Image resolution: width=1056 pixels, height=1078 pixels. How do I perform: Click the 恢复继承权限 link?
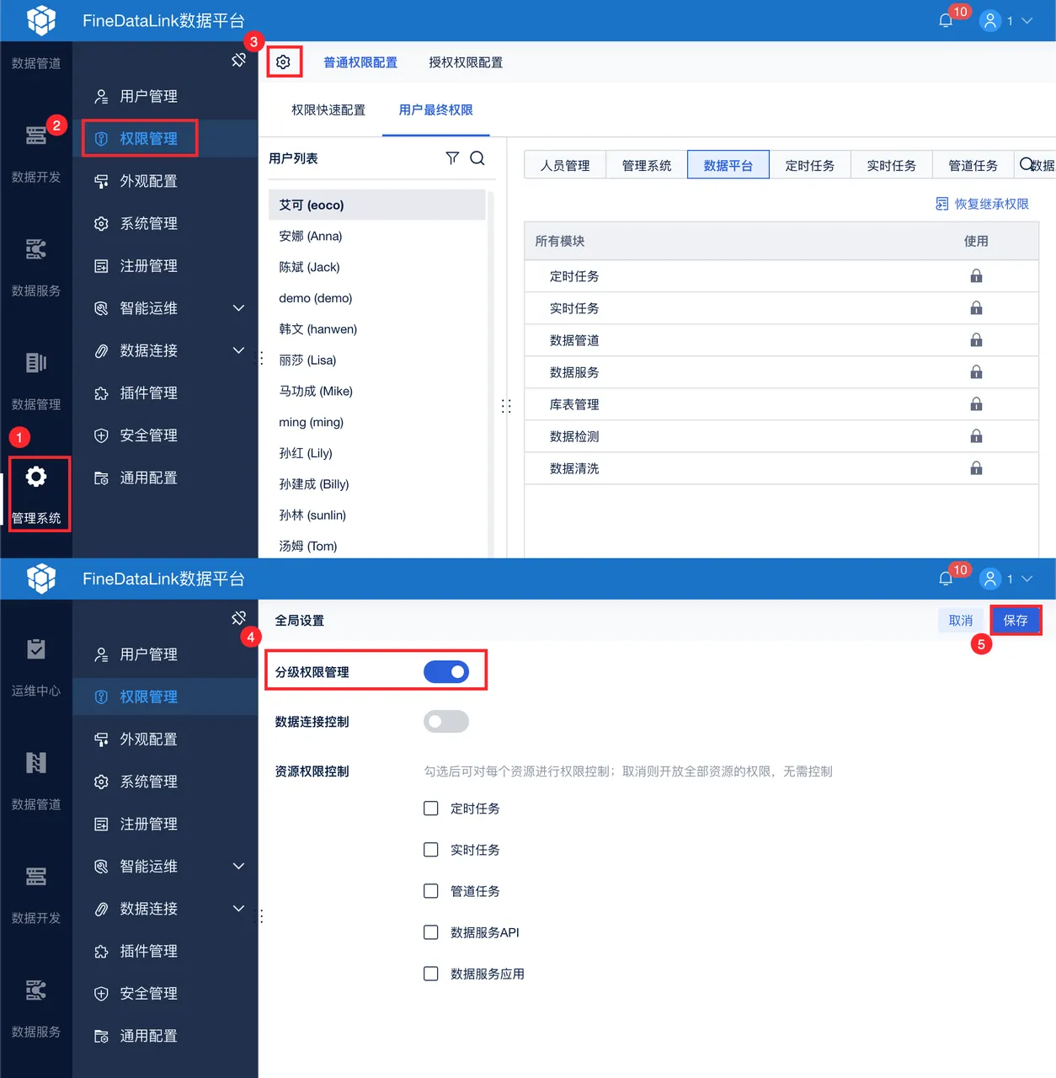tap(982, 204)
